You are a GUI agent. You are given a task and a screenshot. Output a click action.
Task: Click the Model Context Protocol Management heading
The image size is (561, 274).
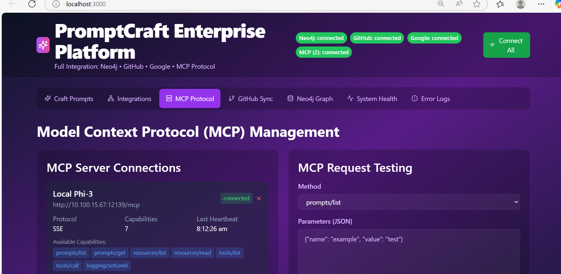tap(188, 132)
